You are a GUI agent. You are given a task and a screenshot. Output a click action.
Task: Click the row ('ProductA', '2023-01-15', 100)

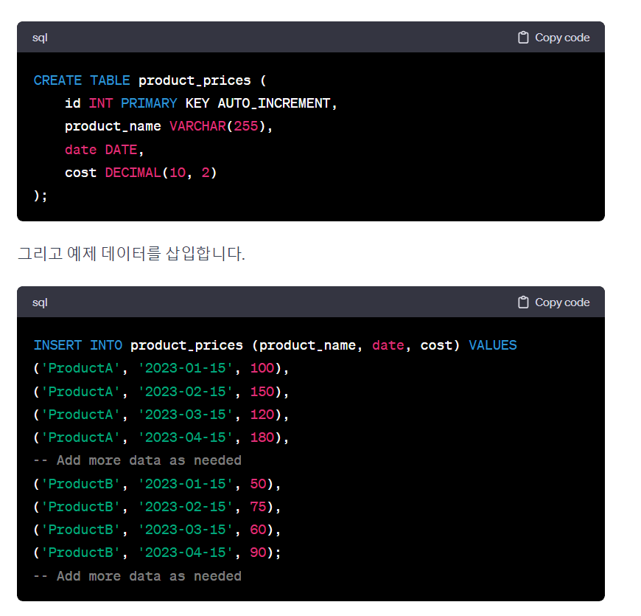161,368
